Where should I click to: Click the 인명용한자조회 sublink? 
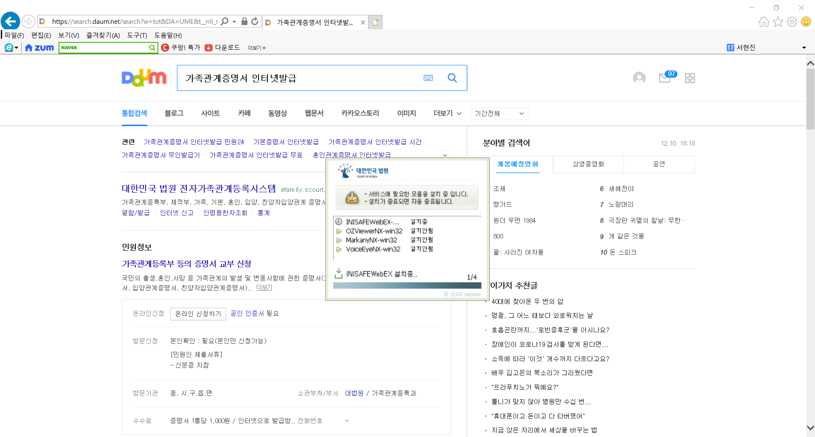(225, 213)
